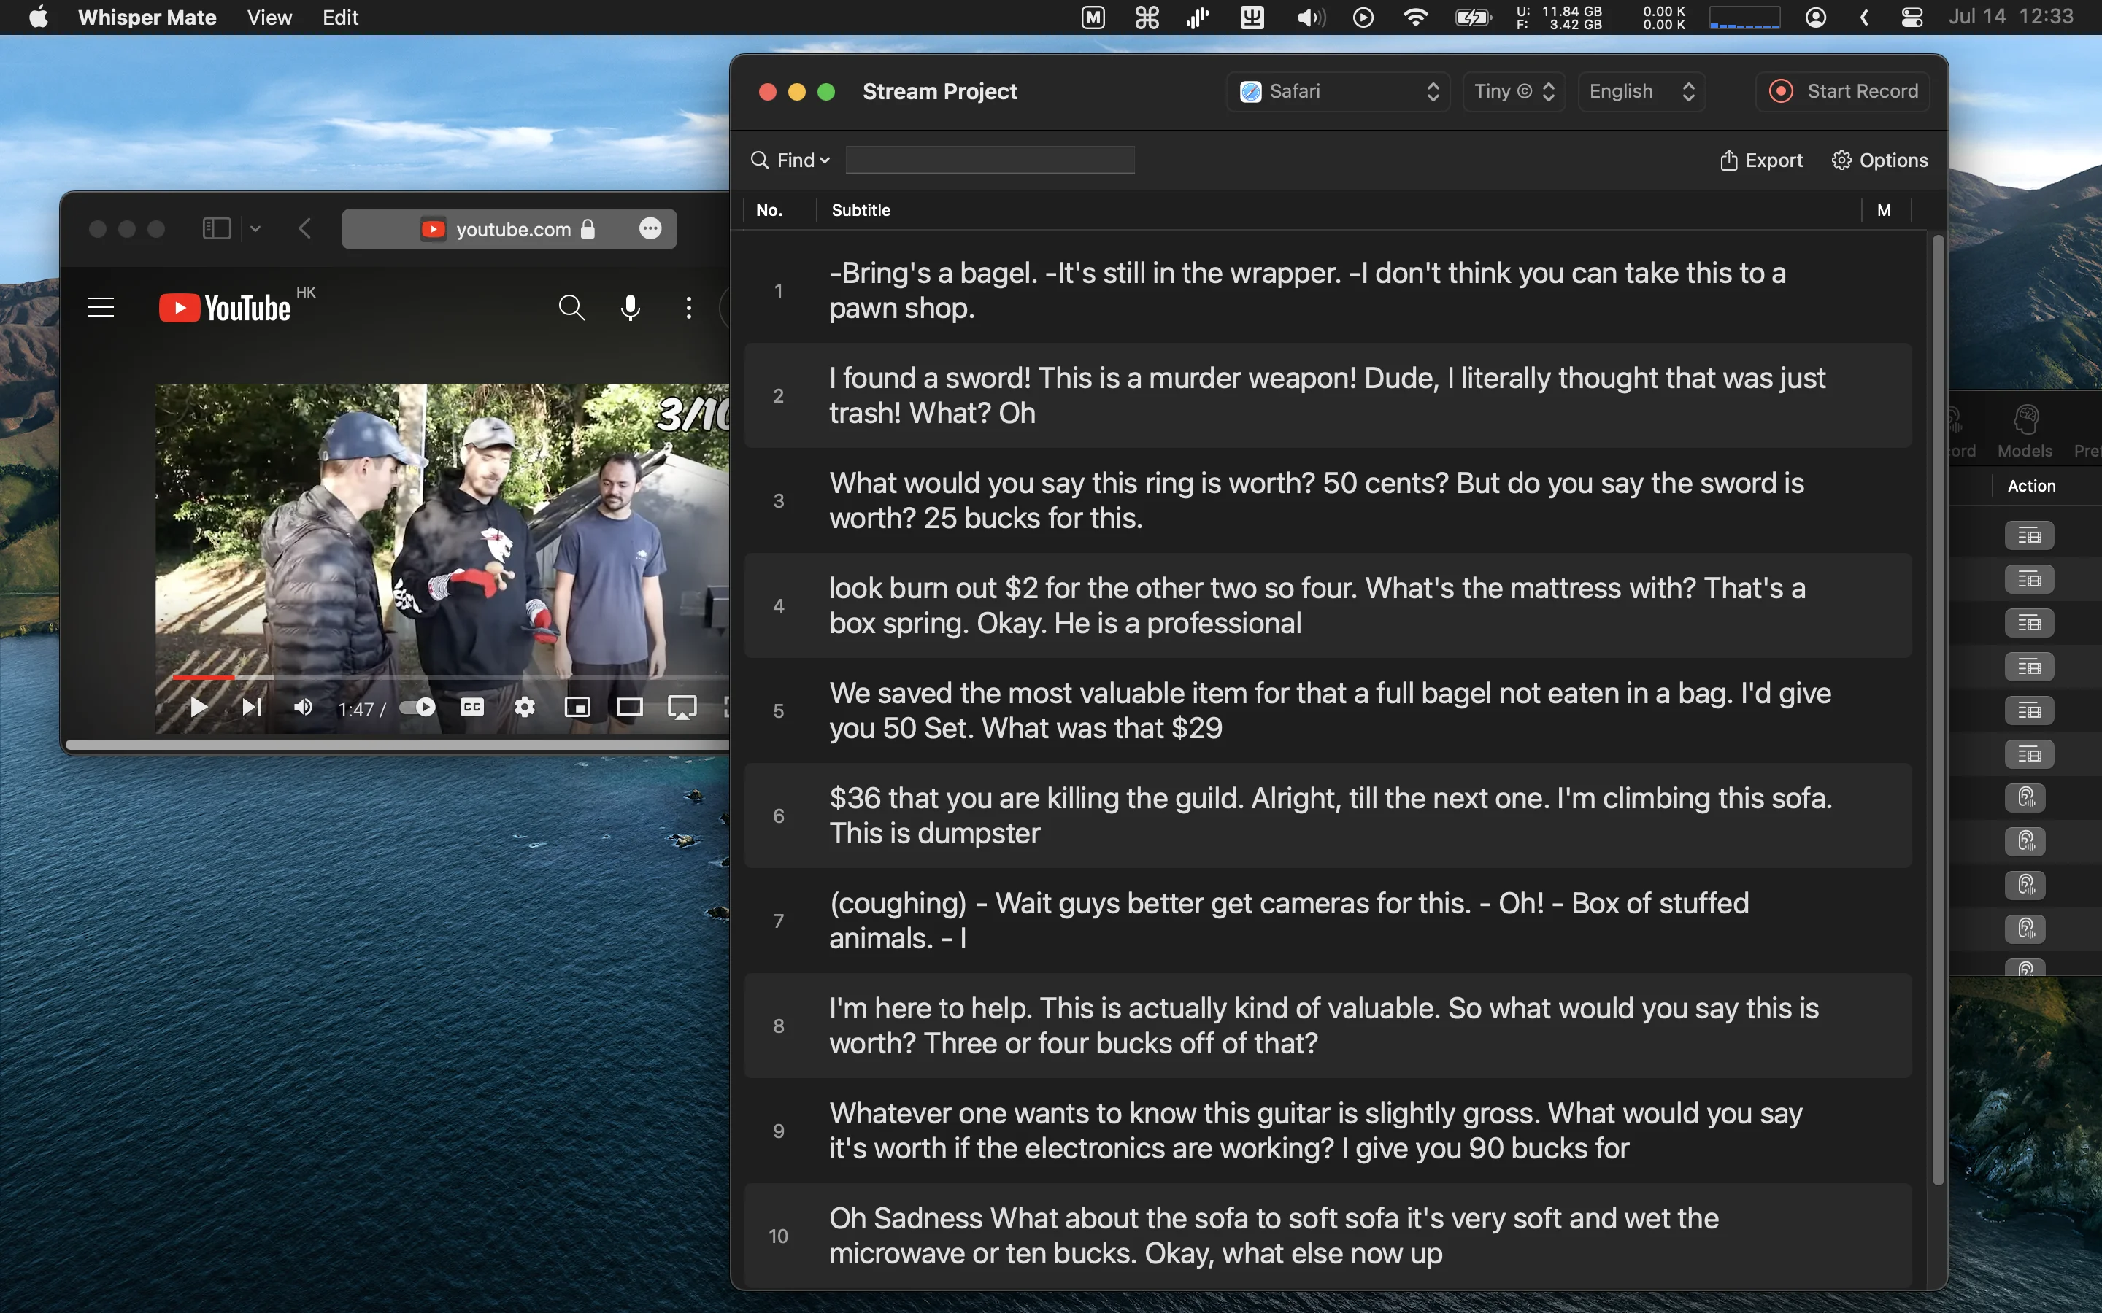Click the Start Record button
2102x1313 pixels.
1843,91
